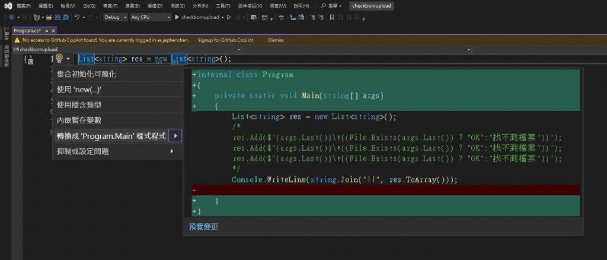Screen dimensions: 607x260
Task: Click the browse folder icon next to hot reload
Action: click(x=254, y=17)
